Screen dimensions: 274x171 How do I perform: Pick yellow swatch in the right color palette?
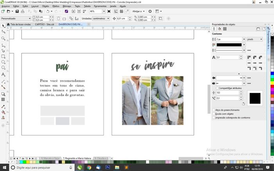pos(272,83)
